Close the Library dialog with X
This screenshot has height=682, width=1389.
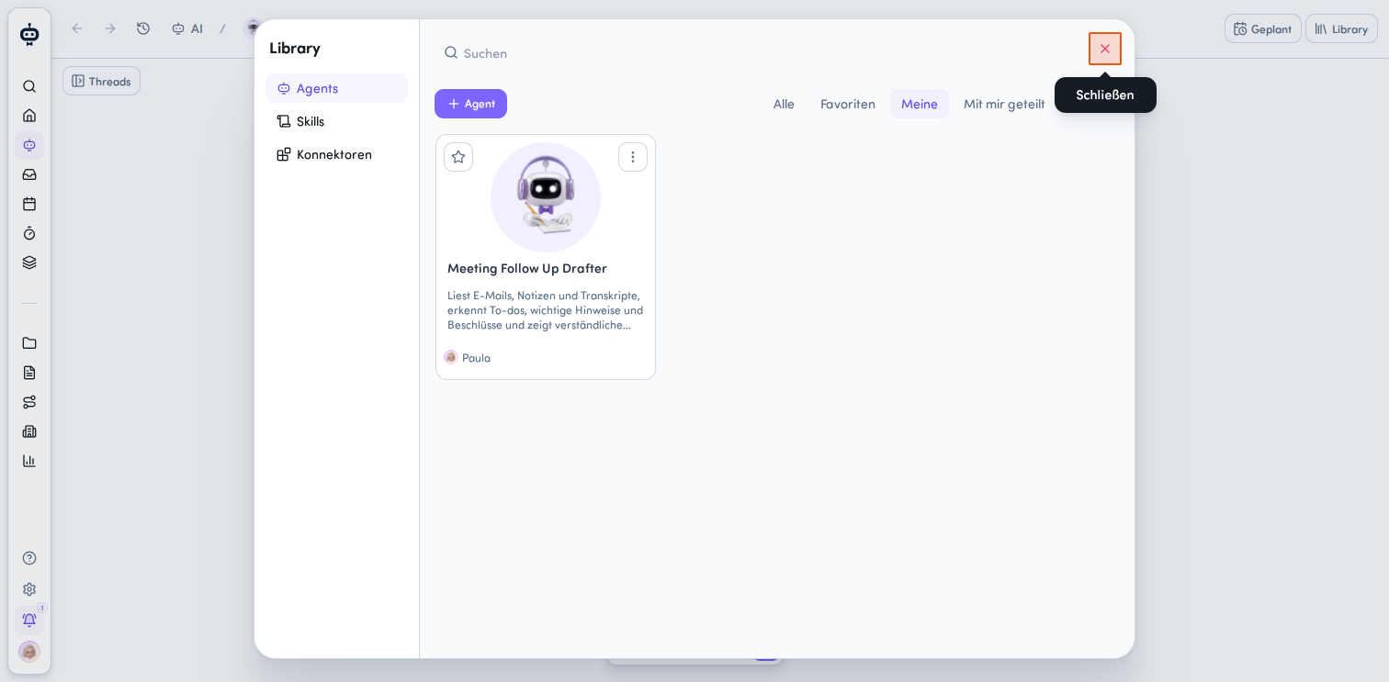click(x=1105, y=49)
